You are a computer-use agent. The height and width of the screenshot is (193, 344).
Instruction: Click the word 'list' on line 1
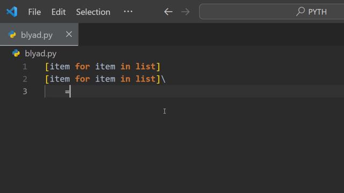146,66
